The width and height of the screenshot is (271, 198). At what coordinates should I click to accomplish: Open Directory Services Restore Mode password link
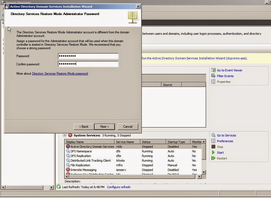(x=60, y=74)
